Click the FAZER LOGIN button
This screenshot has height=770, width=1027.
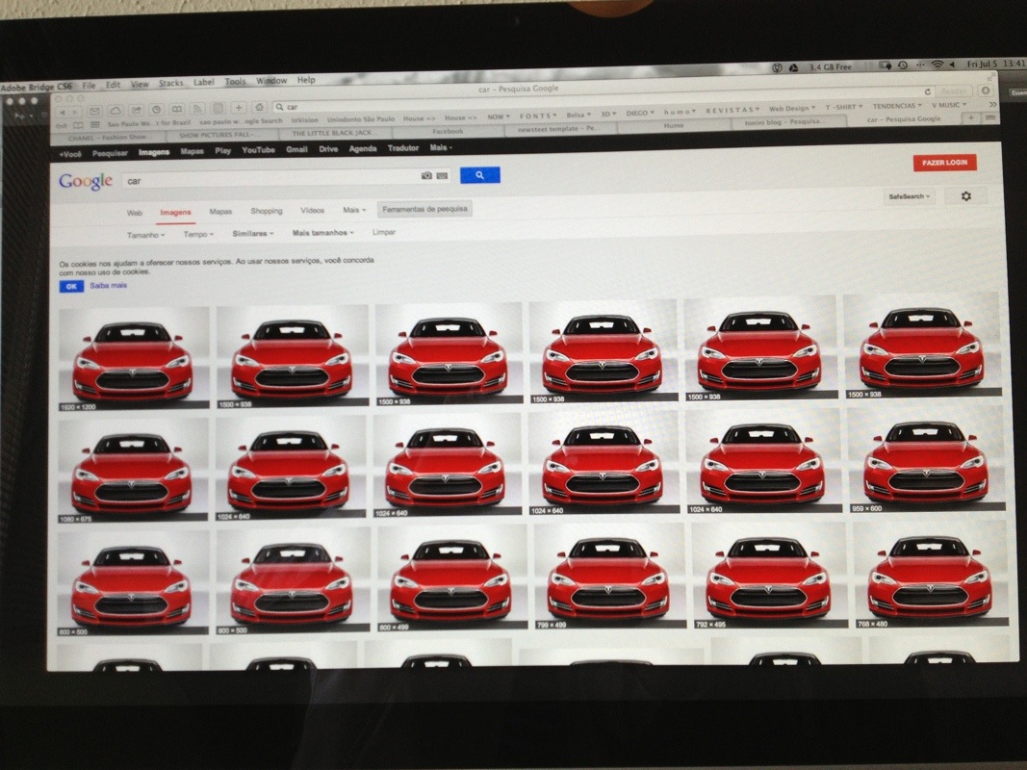pos(945,163)
